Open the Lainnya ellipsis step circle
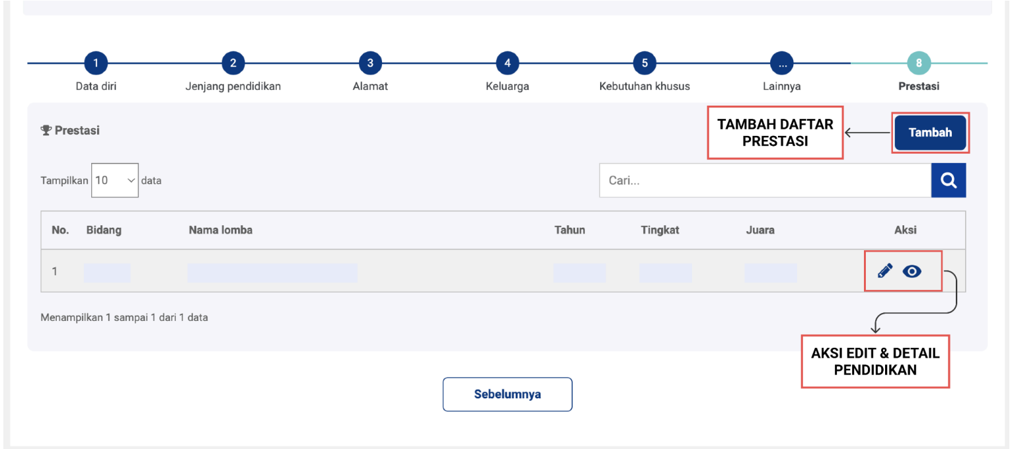1010x449 pixels. pyautogui.click(x=782, y=63)
